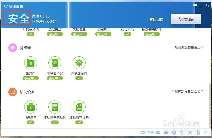Click the 鉴定中 badge under 浏览器协议
212x138 pixels.
point(55,78)
